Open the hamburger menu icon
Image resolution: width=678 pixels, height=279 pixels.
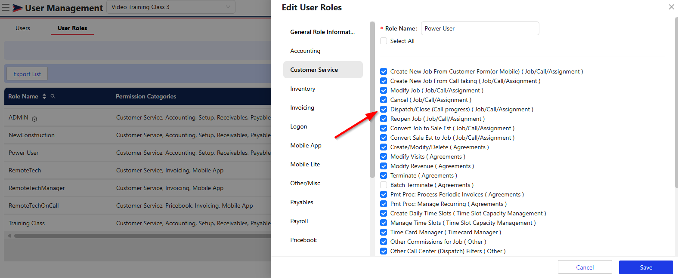click(x=6, y=7)
